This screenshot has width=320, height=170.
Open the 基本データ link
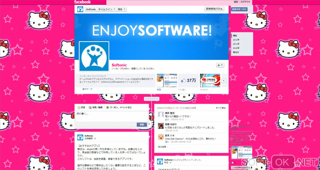(87, 89)
